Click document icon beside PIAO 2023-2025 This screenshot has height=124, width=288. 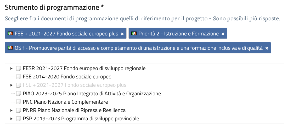point(19,94)
